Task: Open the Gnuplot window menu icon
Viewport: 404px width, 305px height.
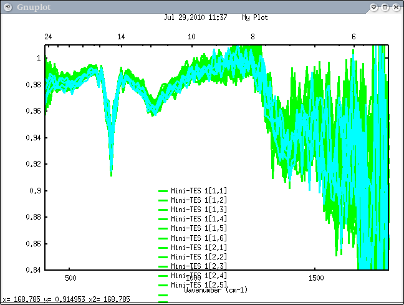Action: pos(8,7)
